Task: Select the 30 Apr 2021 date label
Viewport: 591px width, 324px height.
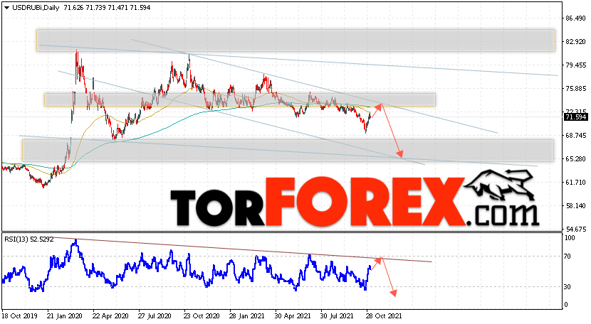Action: [x=293, y=315]
